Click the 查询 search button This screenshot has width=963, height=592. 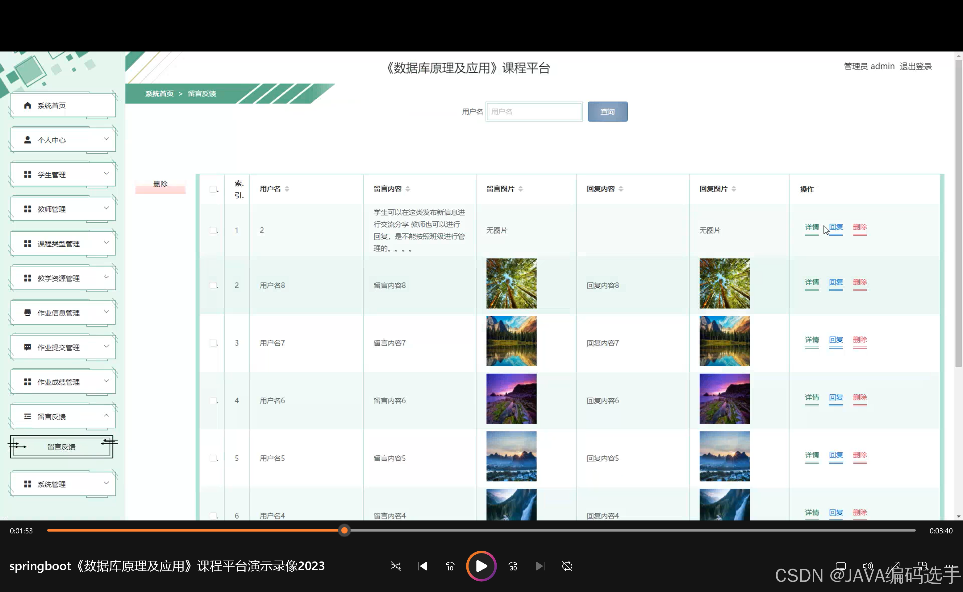[607, 112]
